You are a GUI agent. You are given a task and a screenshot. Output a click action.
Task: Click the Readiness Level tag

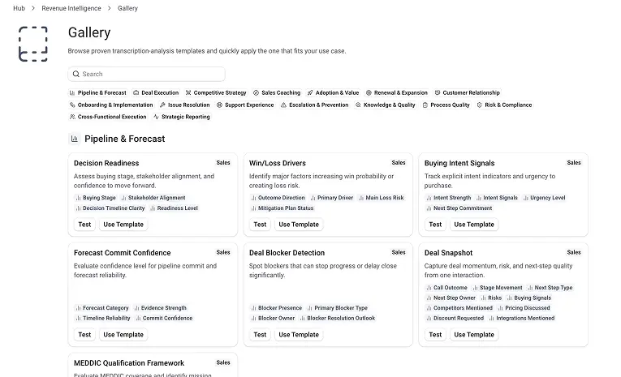pos(174,208)
